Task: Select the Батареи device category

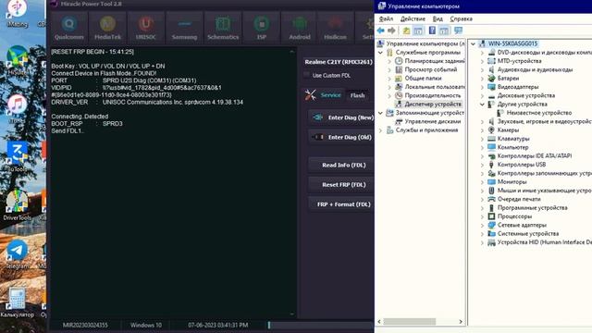Action: point(508,78)
